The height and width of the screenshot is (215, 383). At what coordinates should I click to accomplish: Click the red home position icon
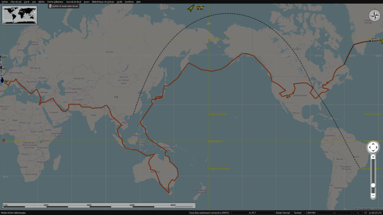[3, 140]
